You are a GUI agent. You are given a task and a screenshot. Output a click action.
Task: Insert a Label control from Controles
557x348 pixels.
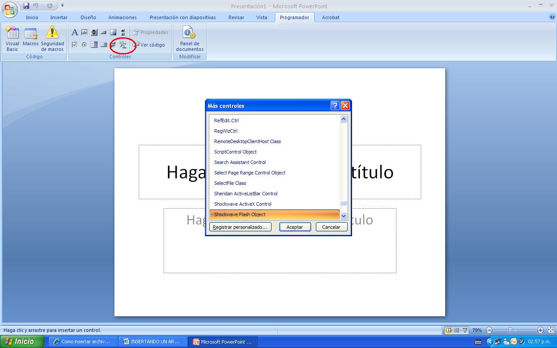(75, 32)
